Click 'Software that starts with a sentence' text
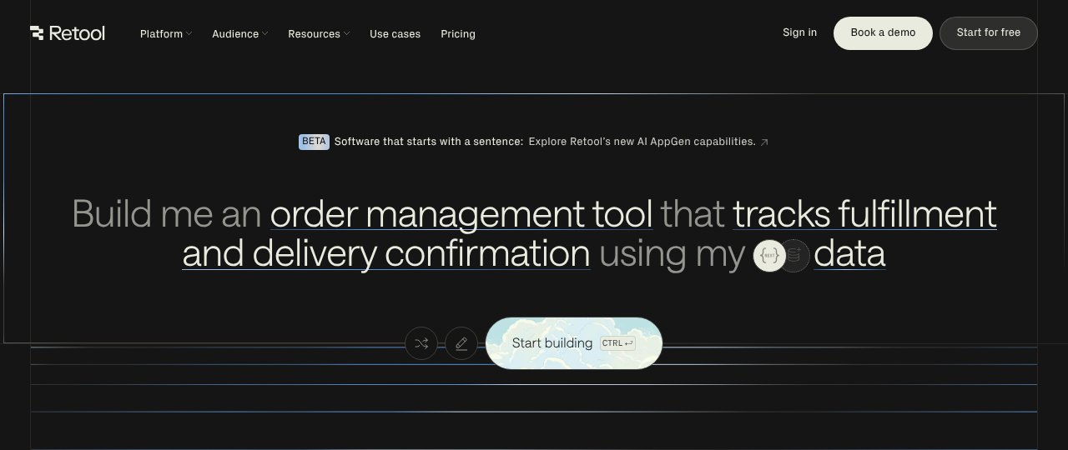This screenshot has height=450, width=1068. pyautogui.click(x=429, y=142)
